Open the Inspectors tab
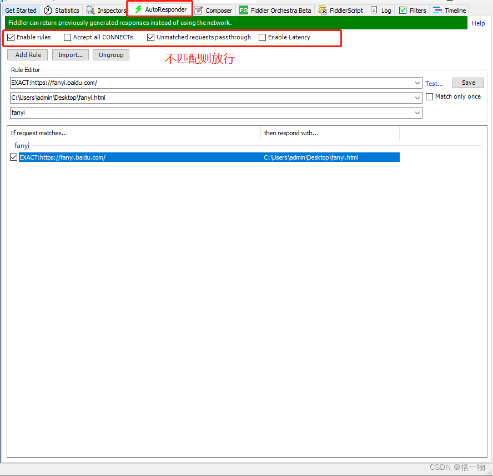The image size is (493, 476). click(105, 11)
